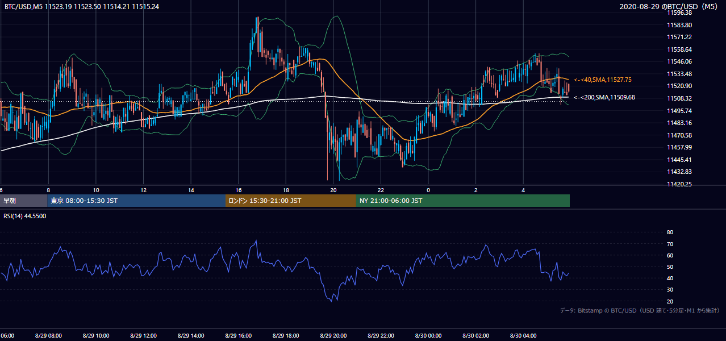Click hour label 16 under the price chart
The image size is (726, 341).
point(239,190)
